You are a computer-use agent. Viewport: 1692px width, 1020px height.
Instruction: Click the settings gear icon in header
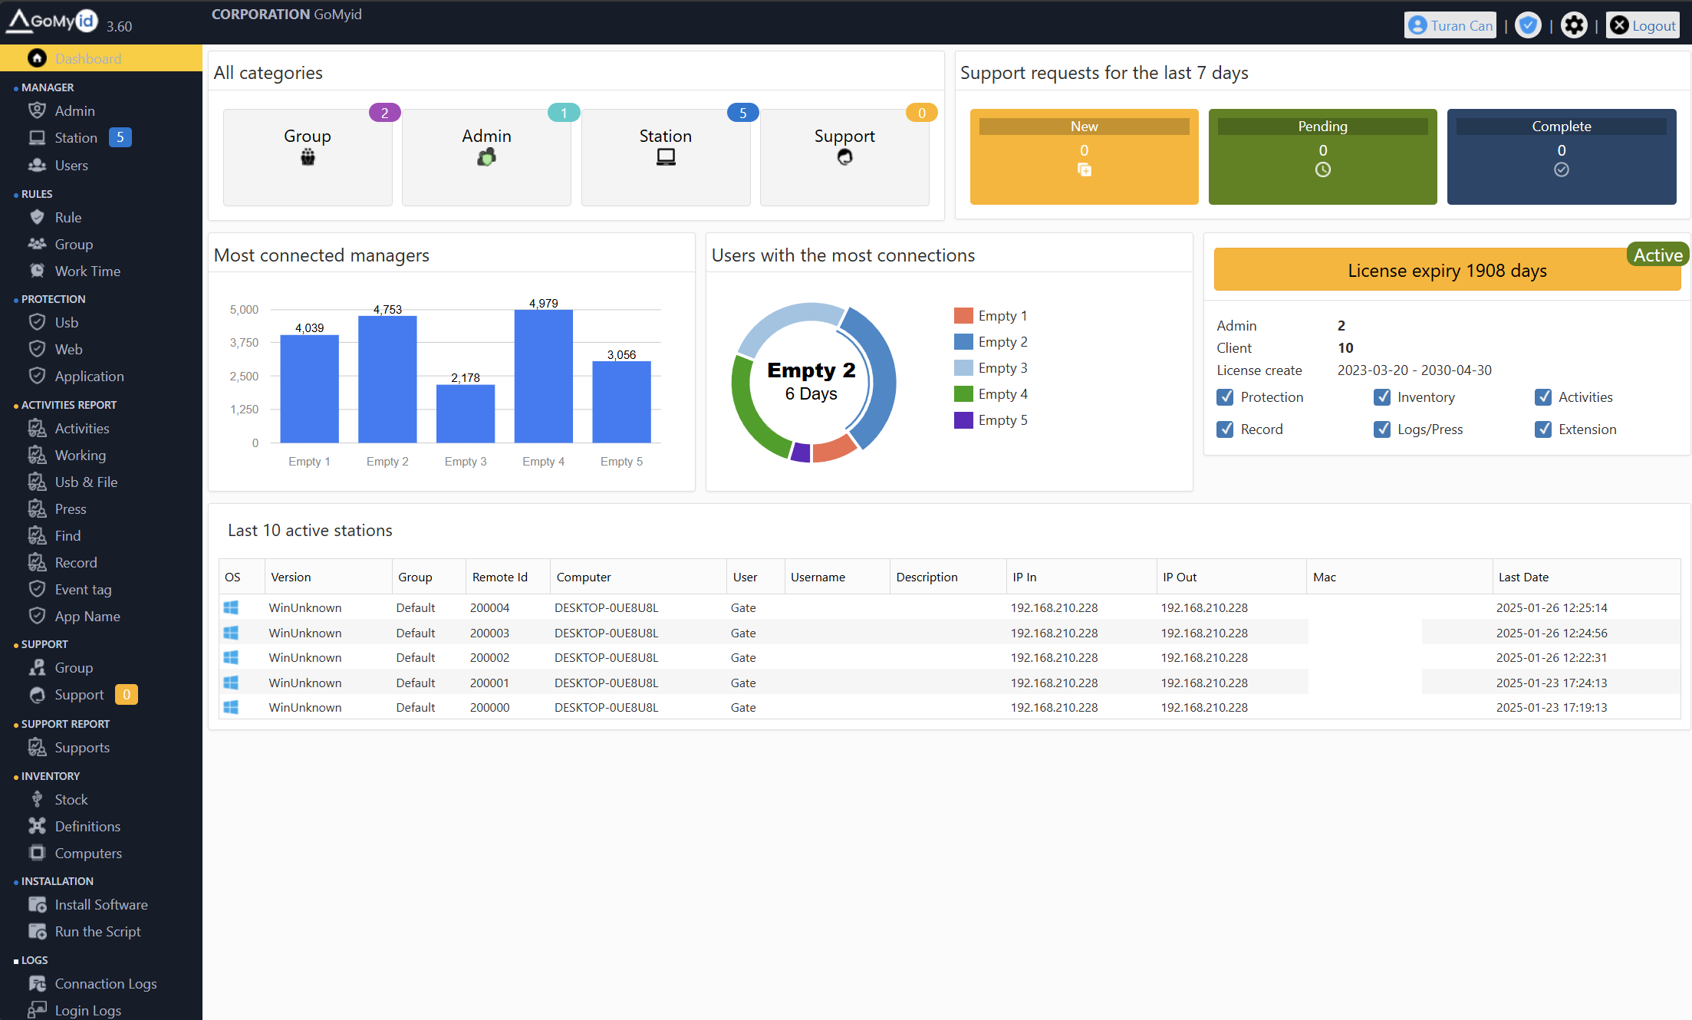point(1574,25)
